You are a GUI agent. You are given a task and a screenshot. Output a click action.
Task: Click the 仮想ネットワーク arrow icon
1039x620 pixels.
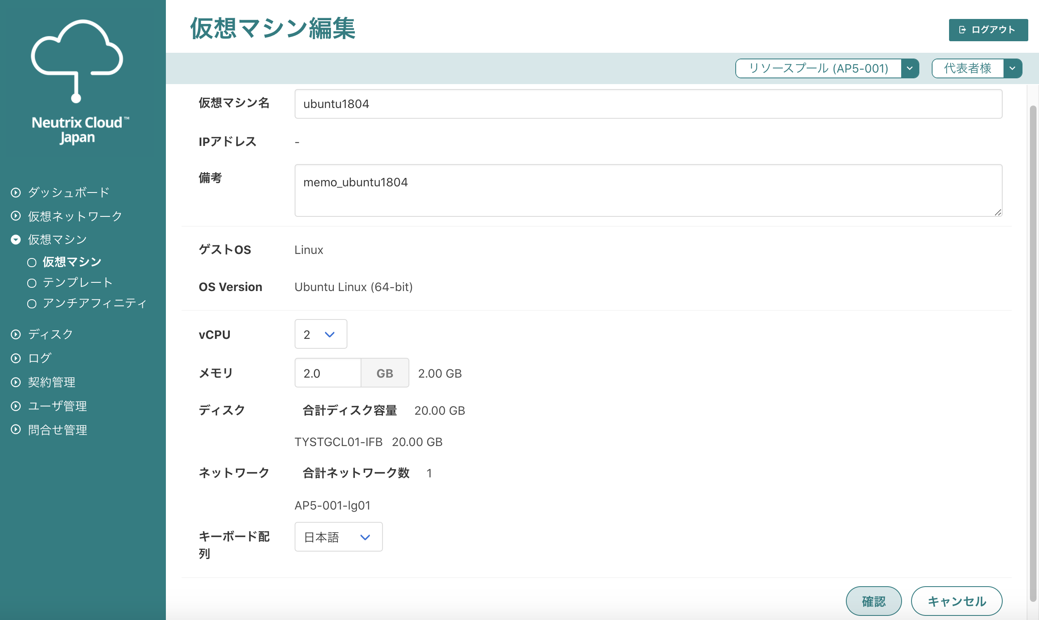click(16, 216)
